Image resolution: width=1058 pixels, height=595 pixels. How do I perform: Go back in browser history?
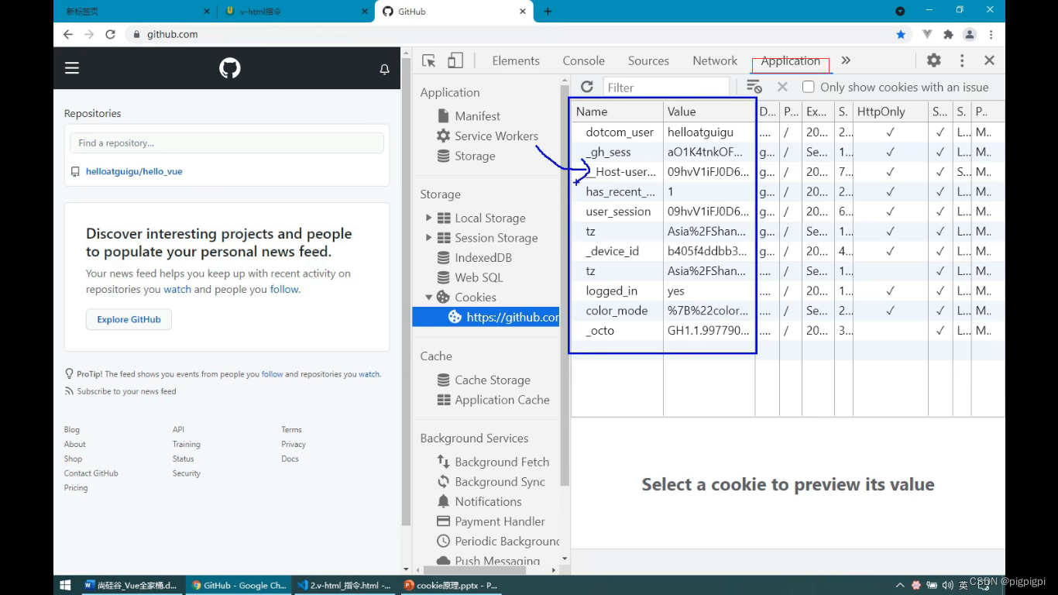coord(68,34)
